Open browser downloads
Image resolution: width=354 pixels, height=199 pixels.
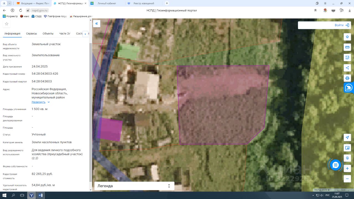(350, 10)
